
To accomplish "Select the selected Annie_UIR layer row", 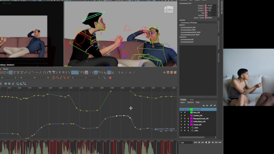I will (x=198, y=110).
